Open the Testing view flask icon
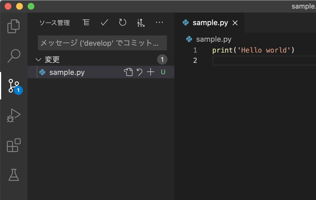This screenshot has width=316, height=200. (x=13, y=175)
